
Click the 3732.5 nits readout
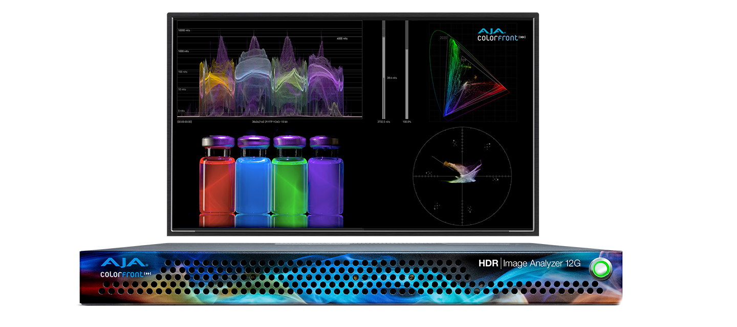384,122
